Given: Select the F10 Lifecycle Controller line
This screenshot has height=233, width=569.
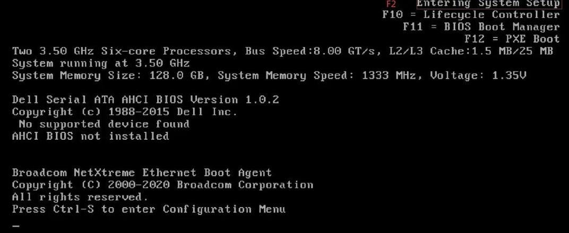Looking at the screenshot, I should pos(471,15).
